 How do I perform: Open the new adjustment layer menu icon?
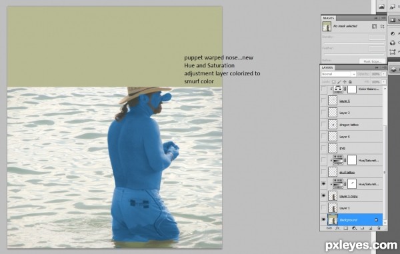tap(354, 228)
